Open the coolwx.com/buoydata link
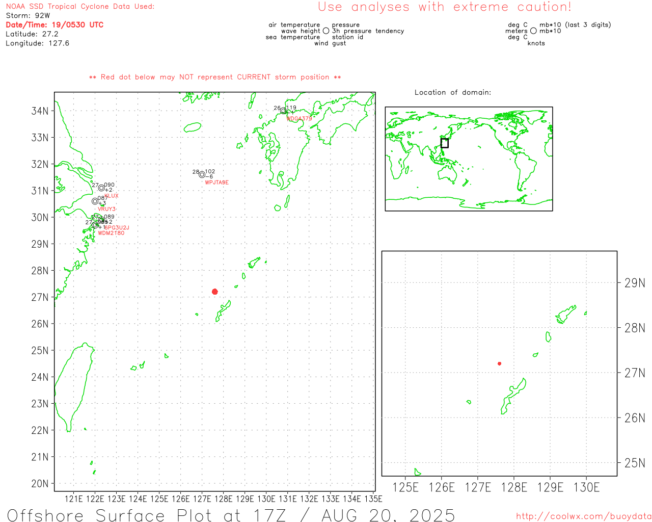 (x=584, y=516)
